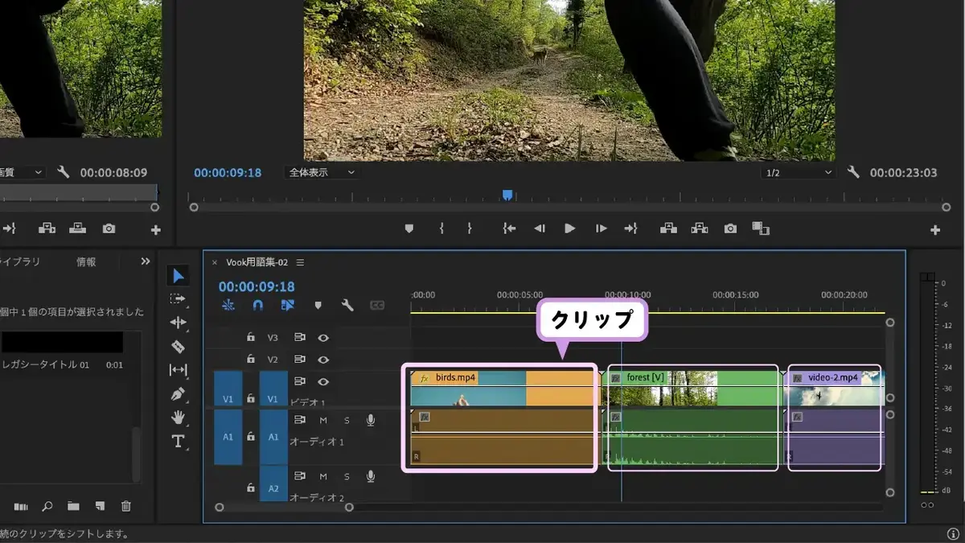
Task: Switch to the 情報 tab
Action: click(x=86, y=262)
